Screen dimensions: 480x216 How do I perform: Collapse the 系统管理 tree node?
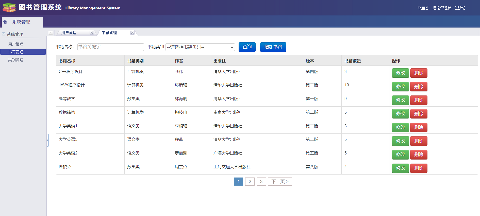pos(4,34)
